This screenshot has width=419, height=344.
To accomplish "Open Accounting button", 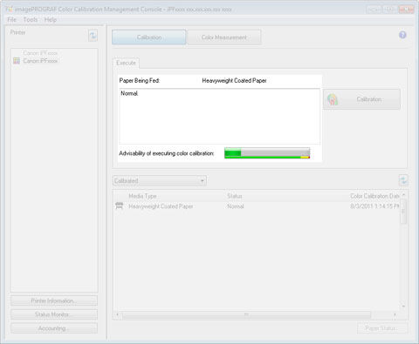I will [54, 328].
